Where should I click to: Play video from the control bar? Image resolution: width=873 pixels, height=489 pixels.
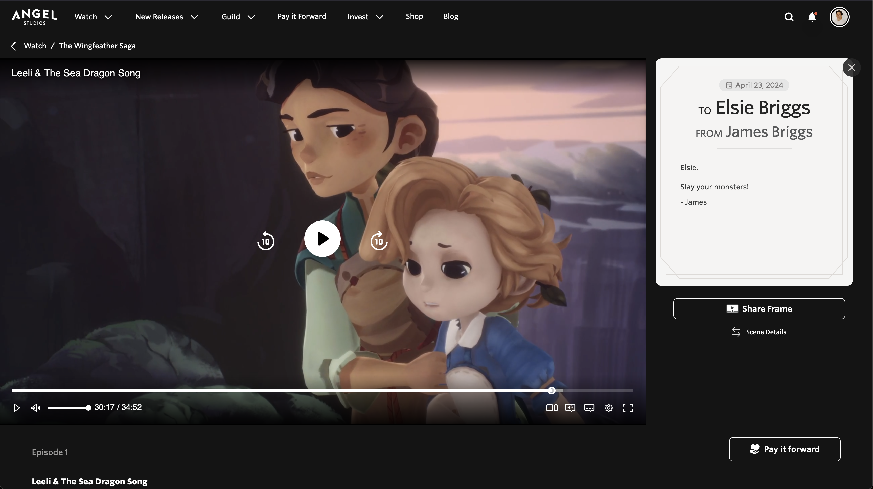17,408
